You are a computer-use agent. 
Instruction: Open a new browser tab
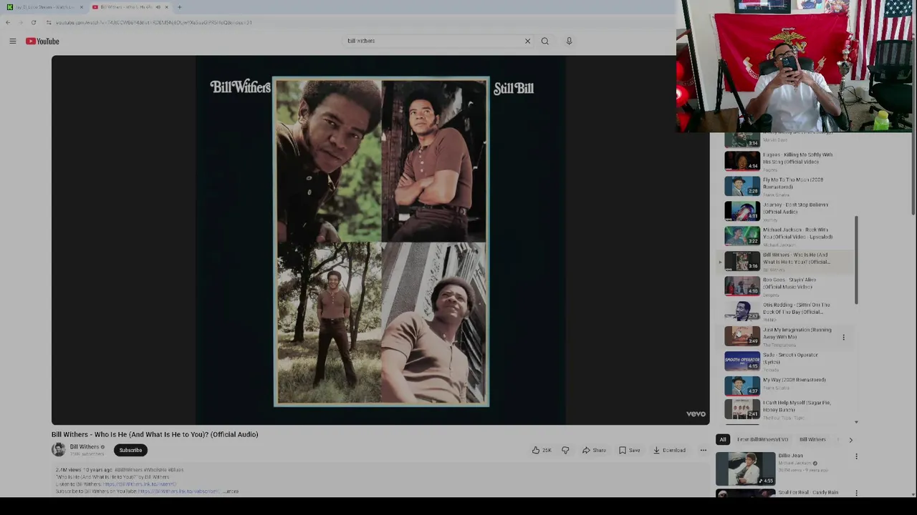[179, 7]
